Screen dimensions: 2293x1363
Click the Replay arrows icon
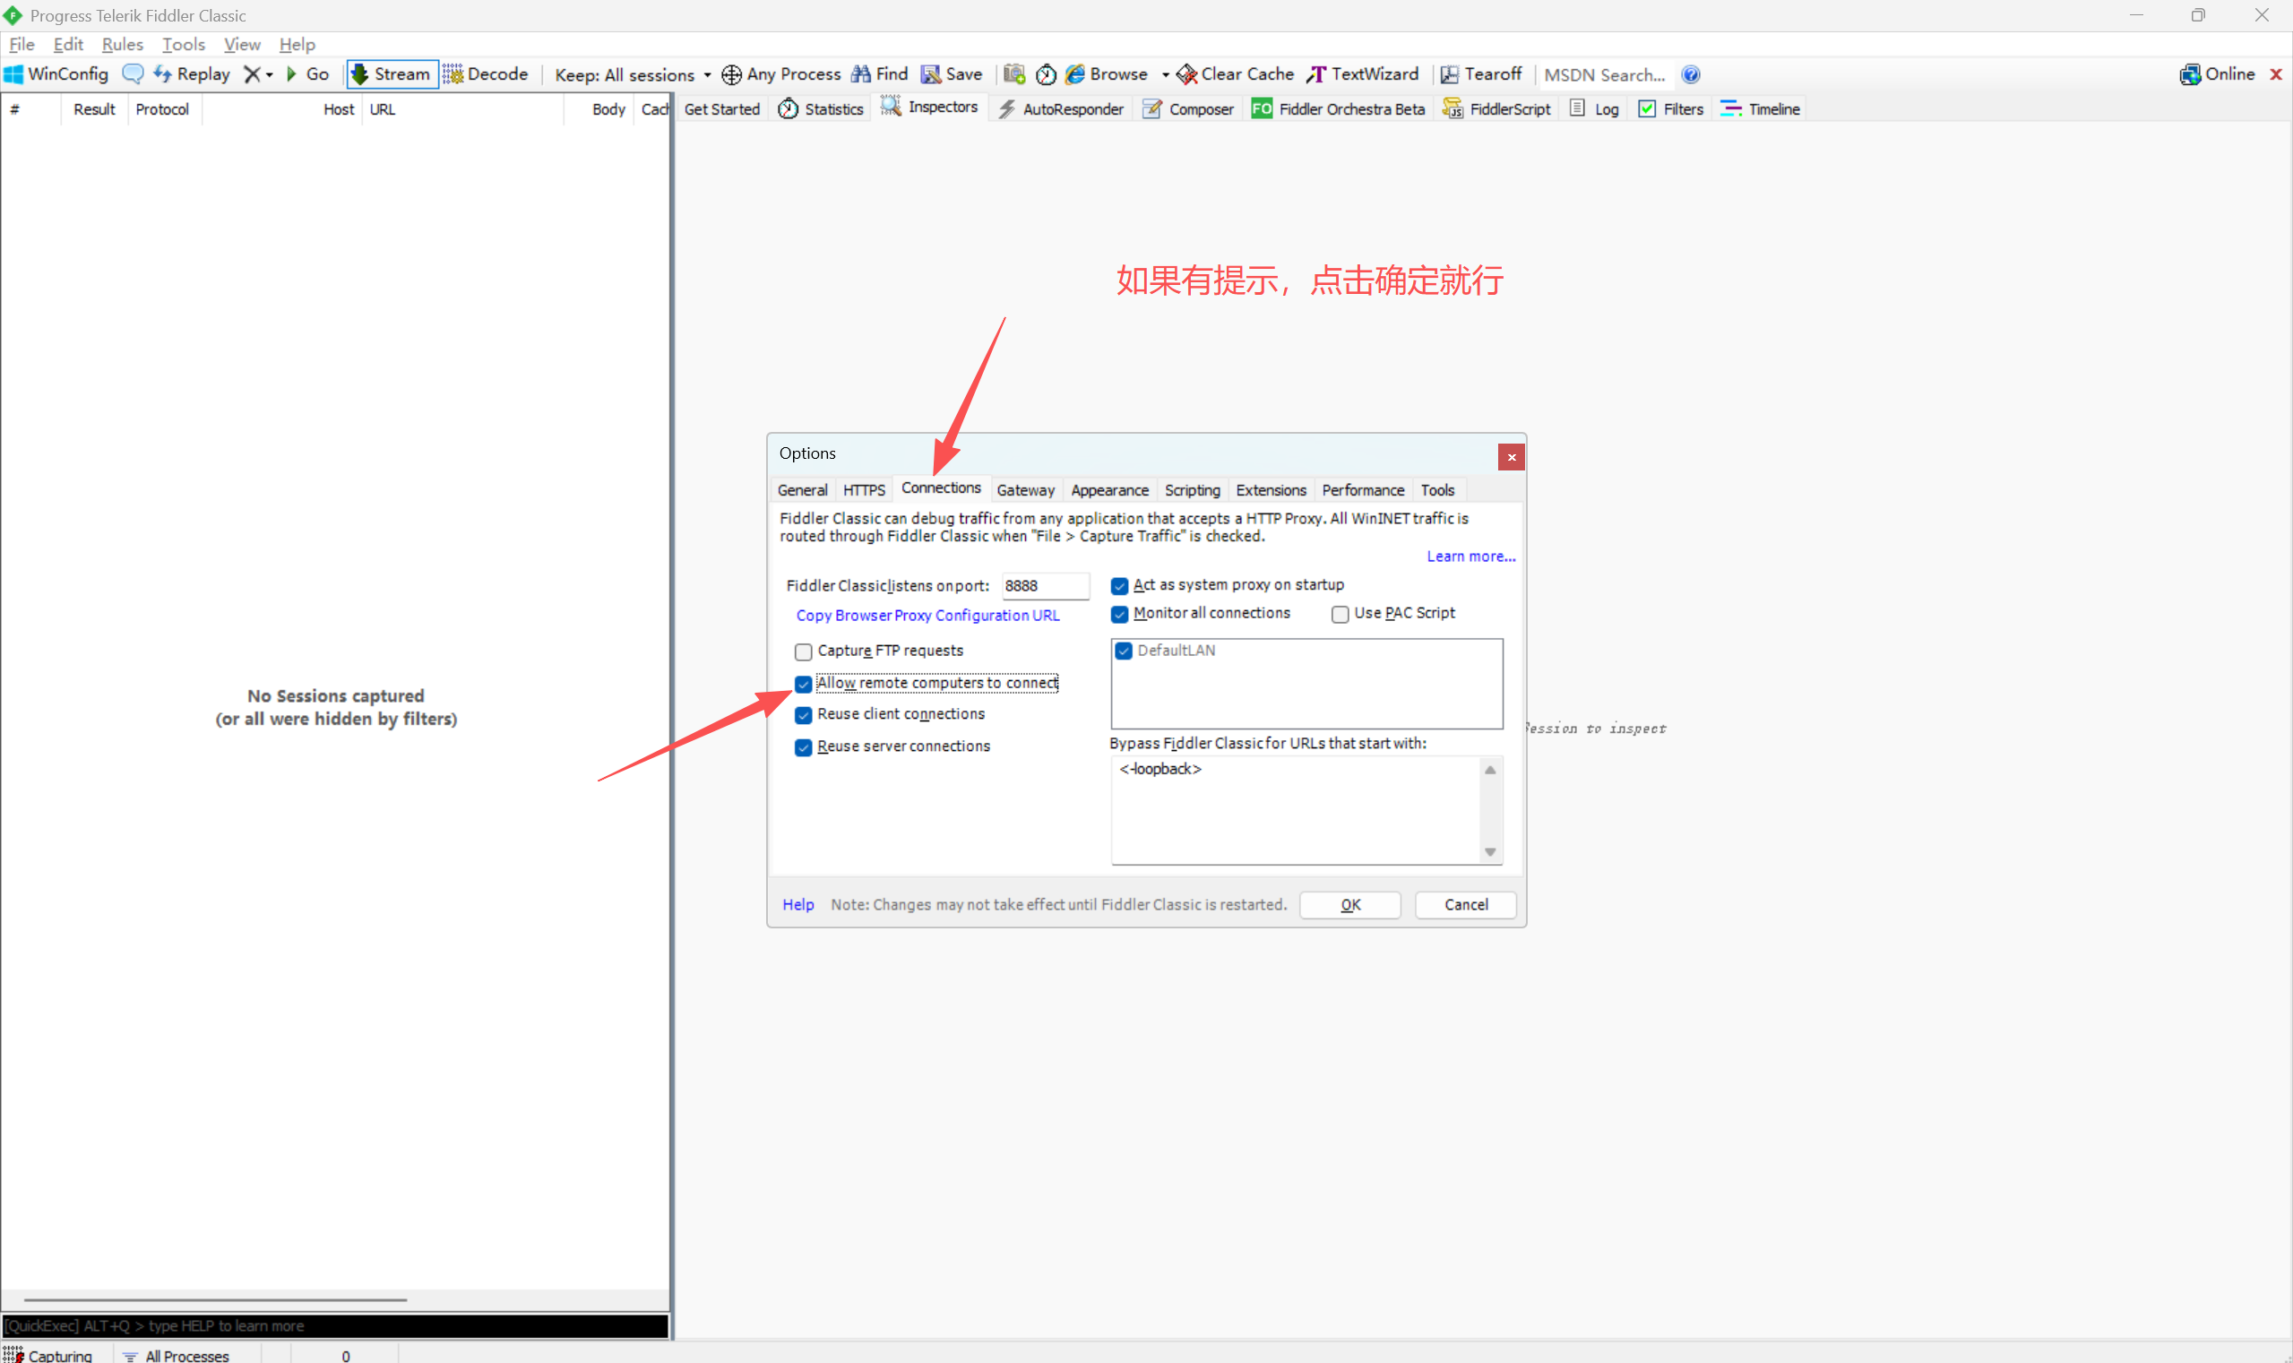(162, 74)
